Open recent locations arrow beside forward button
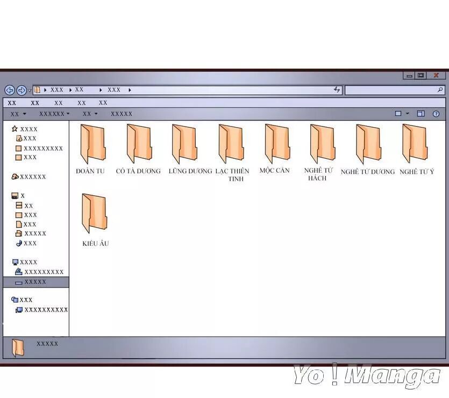449x398 pixels. pyautogui.click(x=30, y=91)
